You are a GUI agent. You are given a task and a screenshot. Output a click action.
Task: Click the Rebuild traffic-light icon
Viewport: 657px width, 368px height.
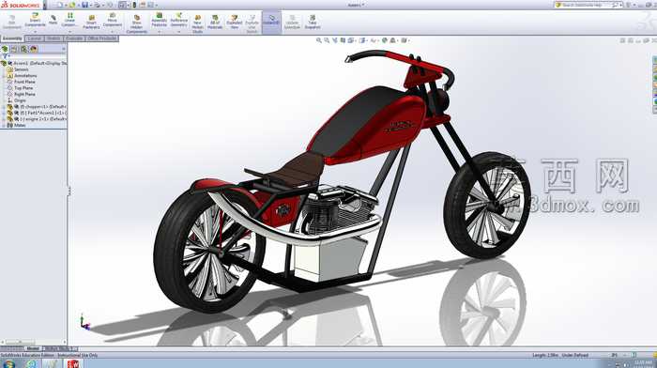(x=134, y=5)
